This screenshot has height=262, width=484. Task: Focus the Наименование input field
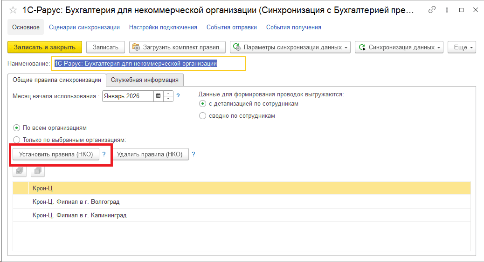[x=148, y=63]
